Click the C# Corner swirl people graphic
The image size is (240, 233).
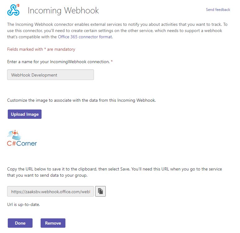pos(14,135)
